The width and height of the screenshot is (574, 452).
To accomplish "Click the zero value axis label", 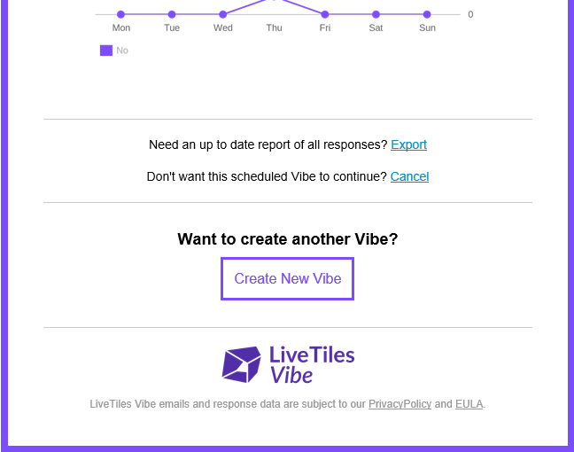I will tap(470, 14).
